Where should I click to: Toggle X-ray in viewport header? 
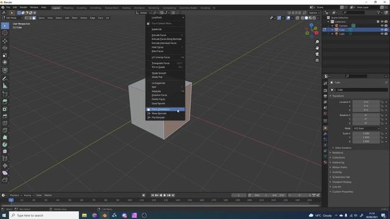[x=297, y=18]
